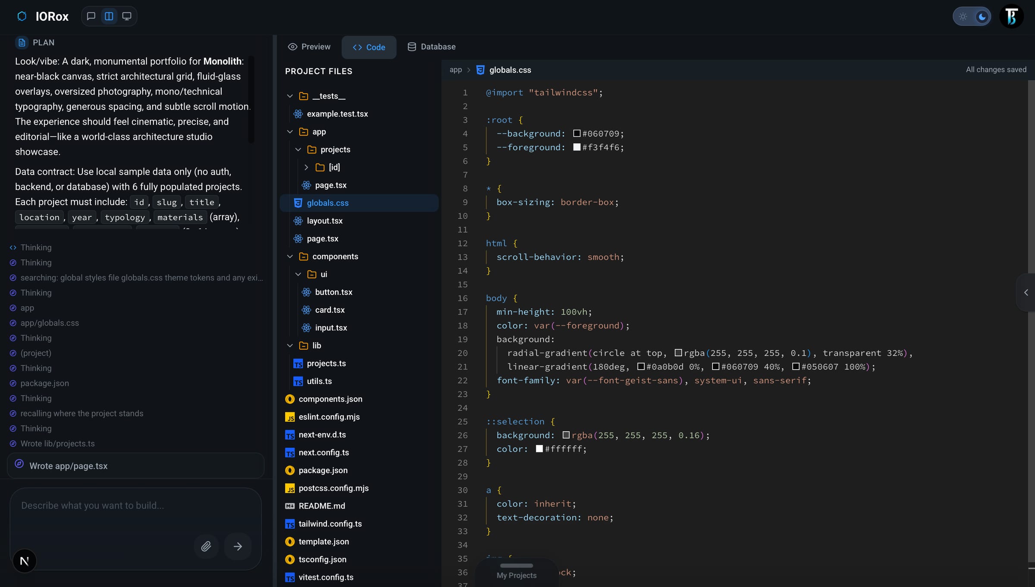
Task: Click 'Wrote app/page.tsx' log entry
Action: (x=135, y=466)
